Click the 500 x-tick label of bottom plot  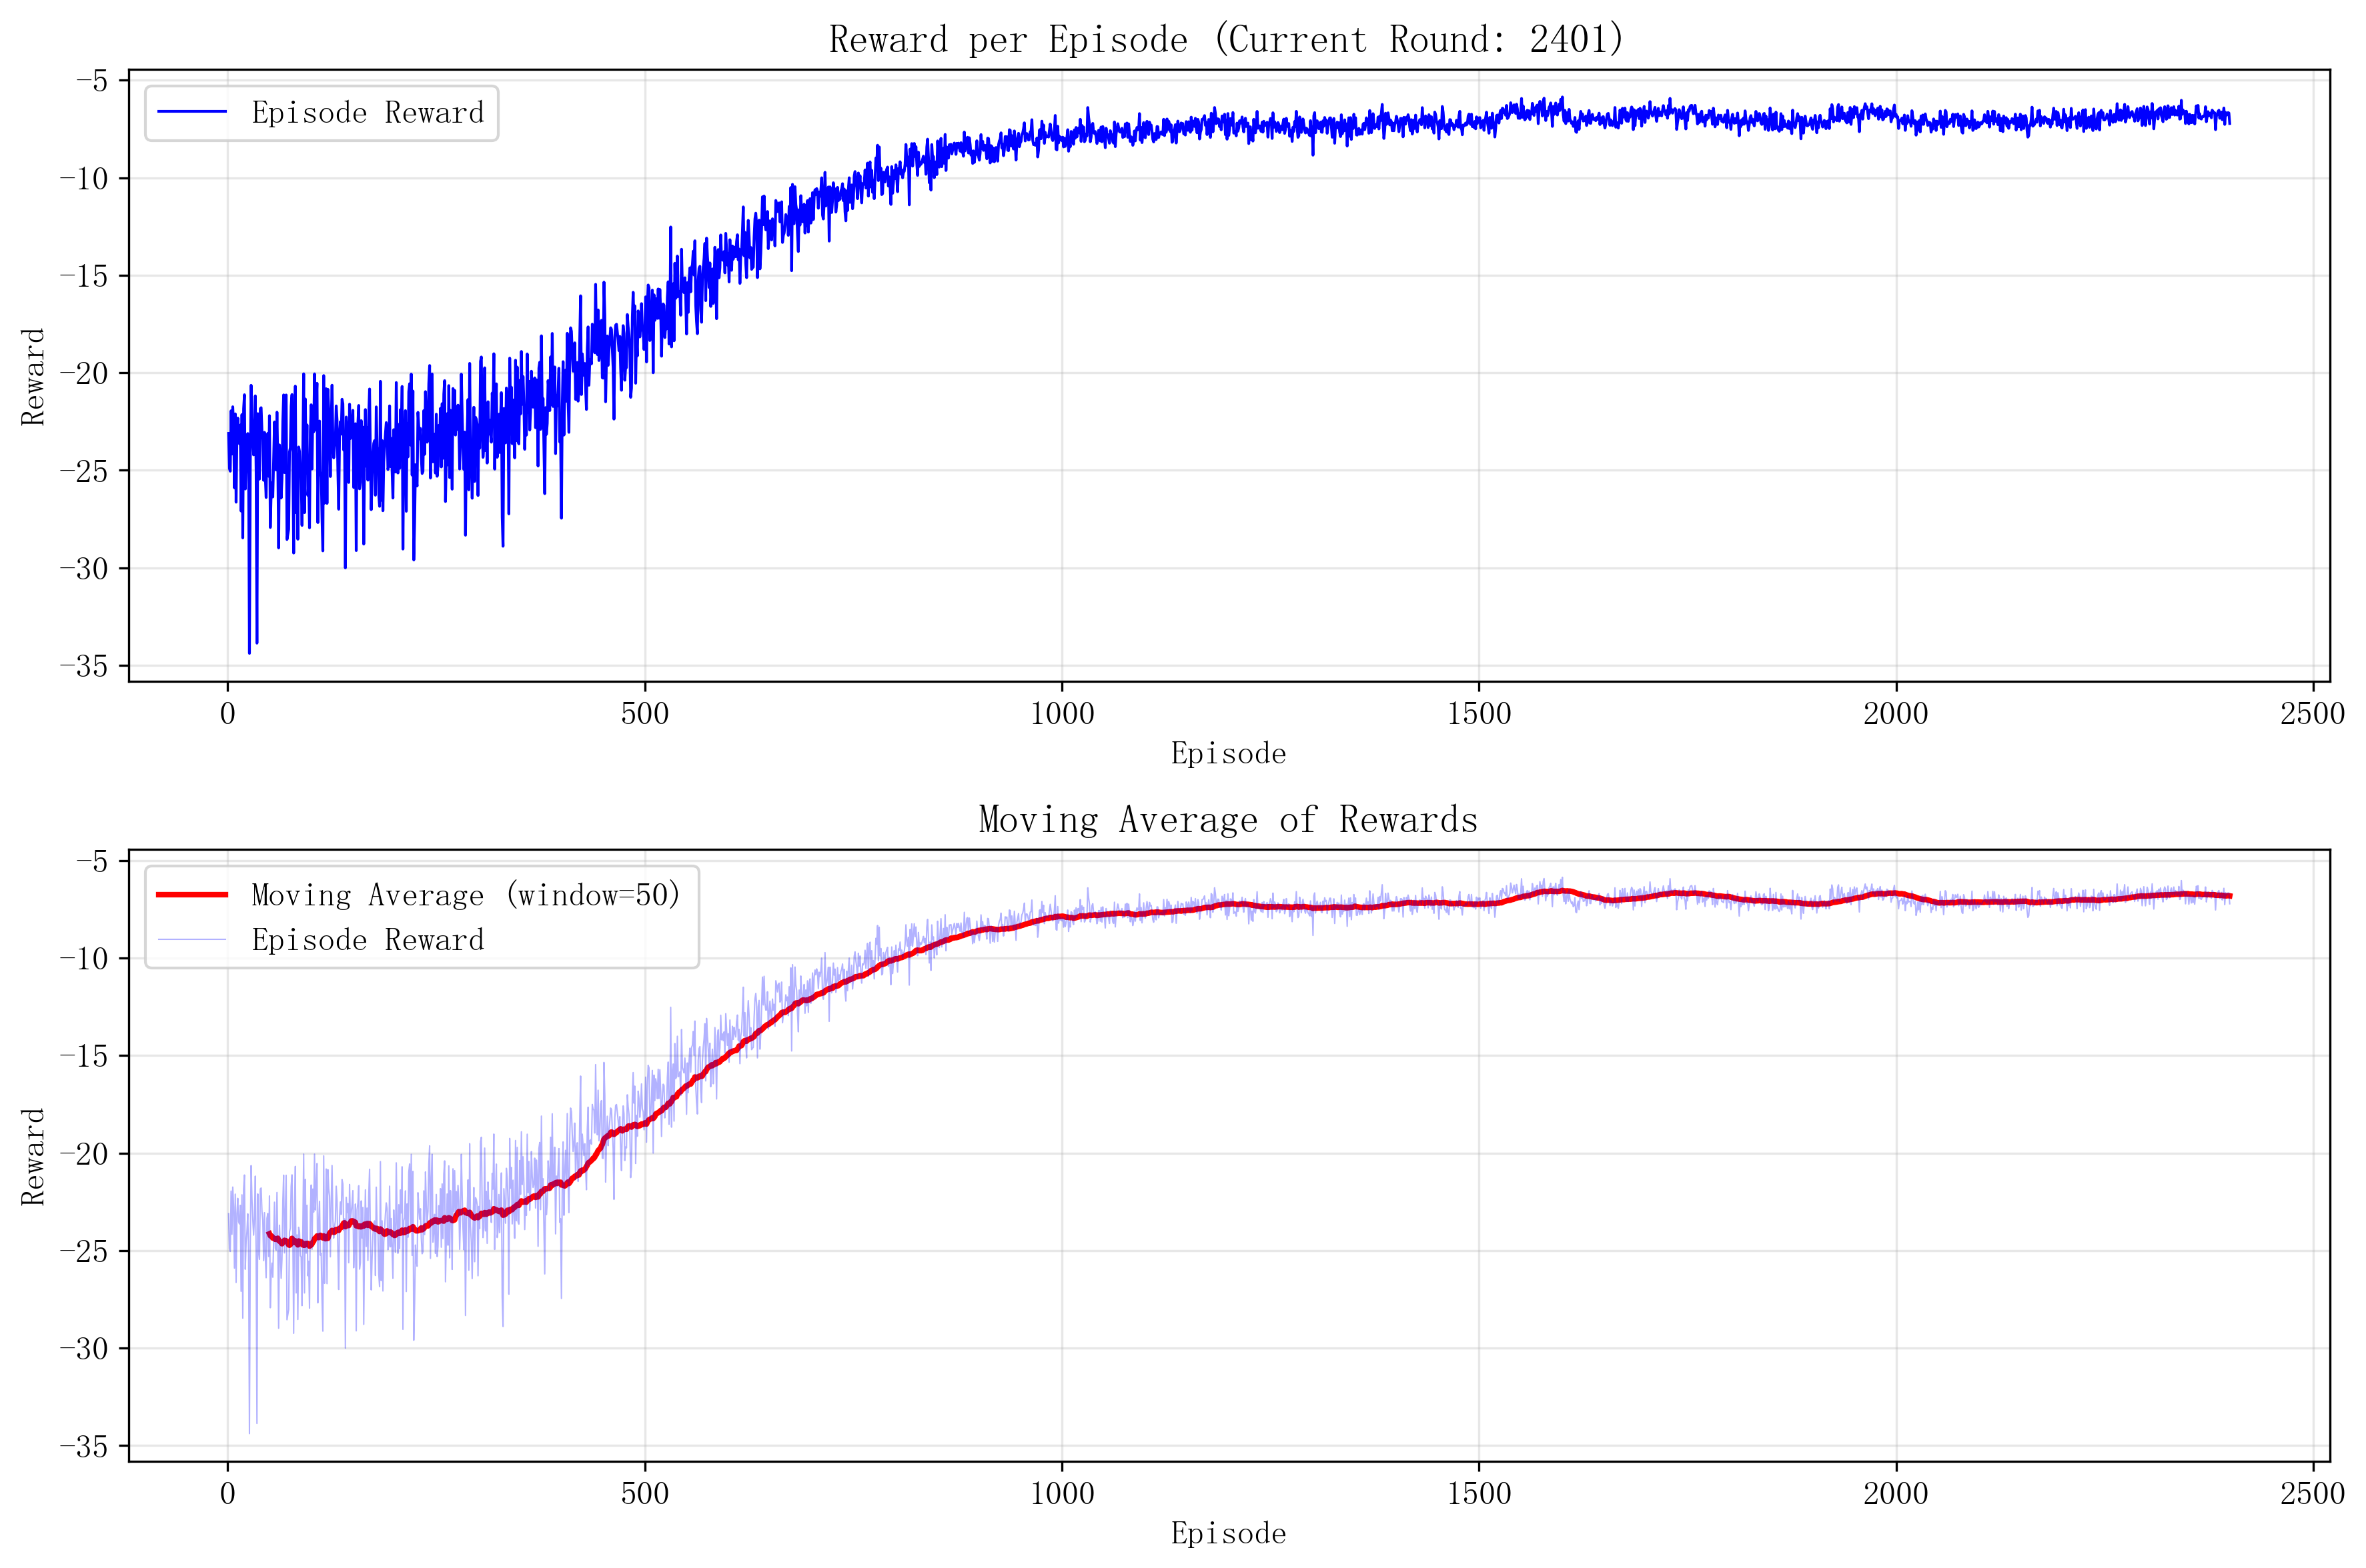point(644,1493)
